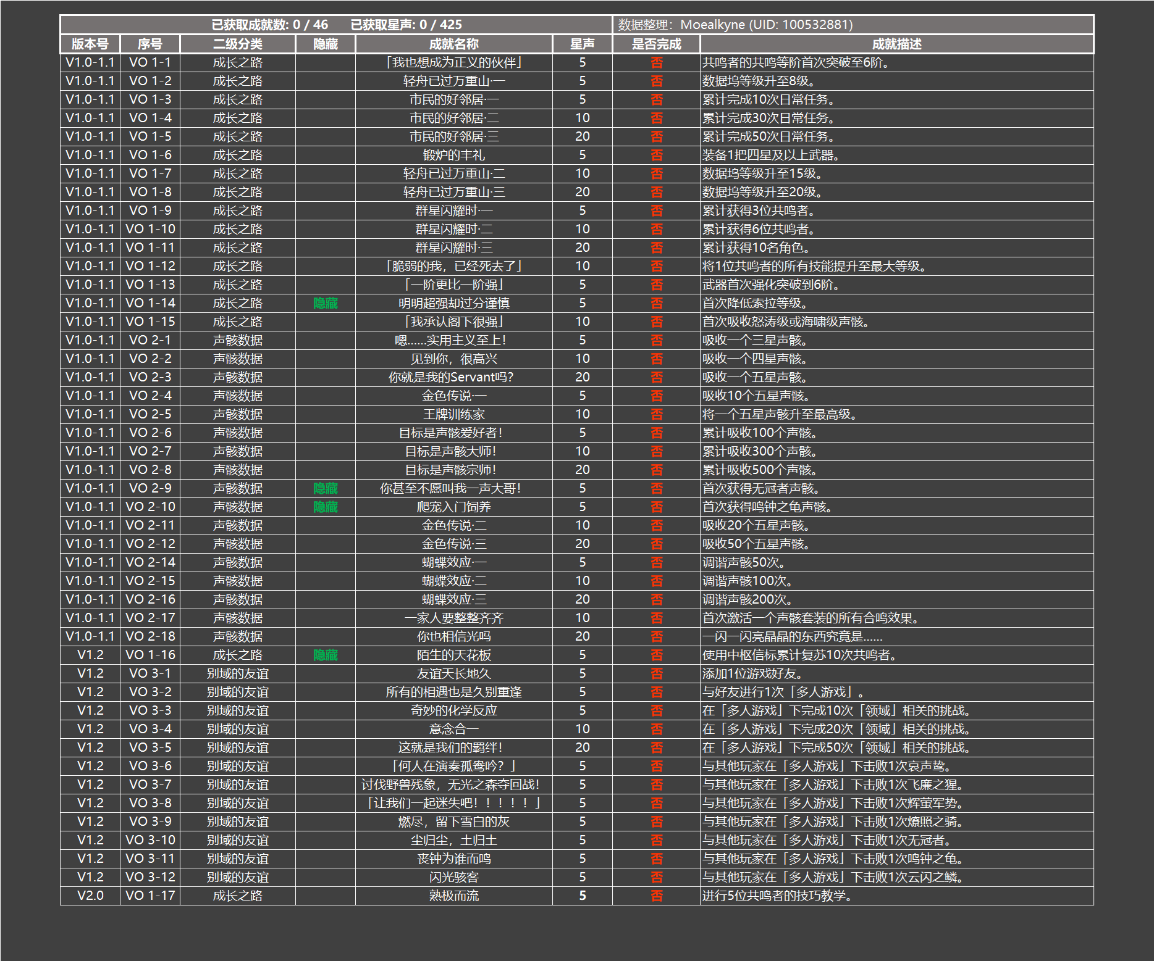Select 别域的友谊 category in VO 3-1 row
Image resolution: width=1154 pixels, height=961 pixels.
tap(238, 673)
